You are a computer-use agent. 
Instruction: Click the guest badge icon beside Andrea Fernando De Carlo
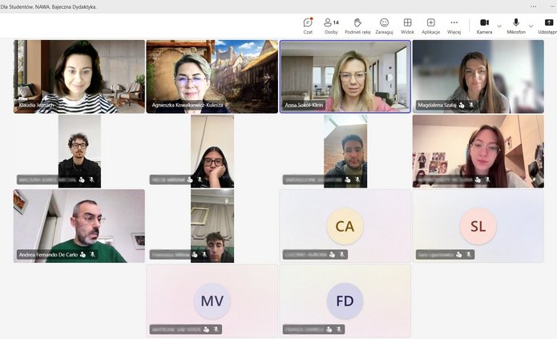83,254
